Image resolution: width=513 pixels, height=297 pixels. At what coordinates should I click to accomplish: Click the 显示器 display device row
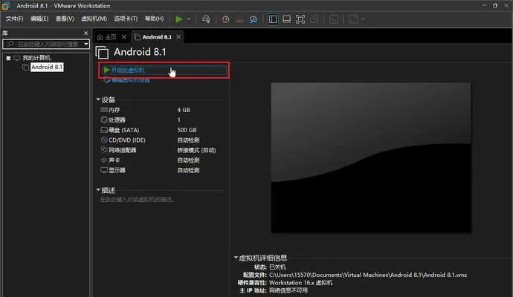pos(163,170)
